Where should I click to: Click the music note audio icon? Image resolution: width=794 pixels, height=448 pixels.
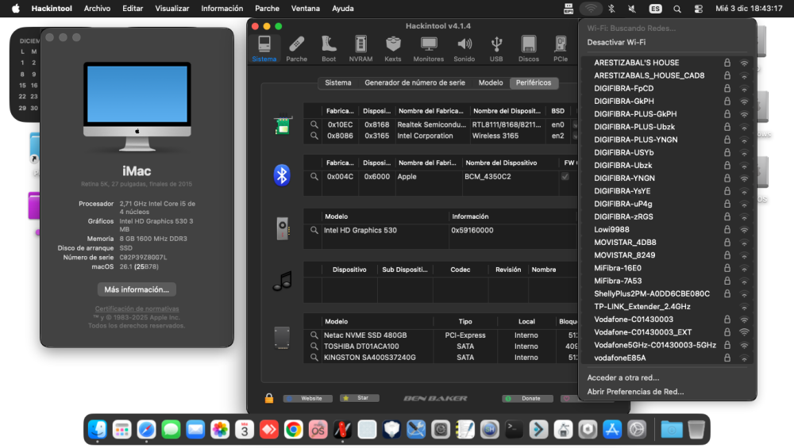282,281
